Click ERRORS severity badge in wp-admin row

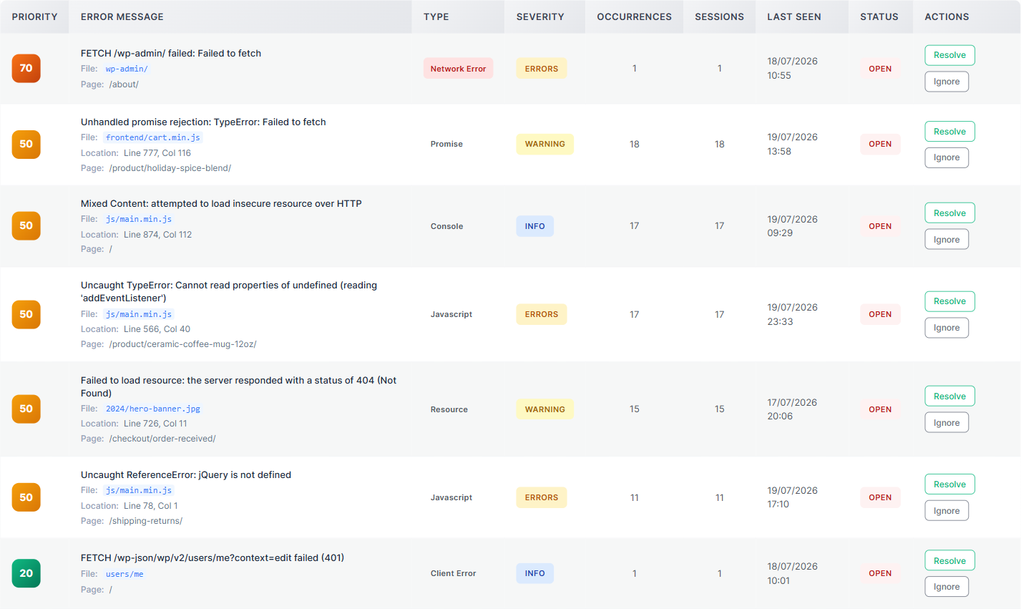tap(542, 69)
